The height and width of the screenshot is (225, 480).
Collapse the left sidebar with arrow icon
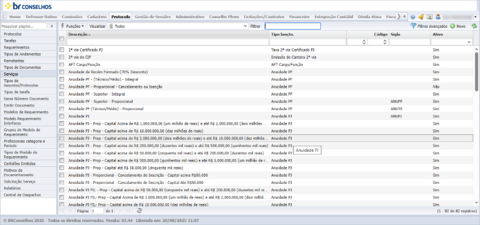51,26
